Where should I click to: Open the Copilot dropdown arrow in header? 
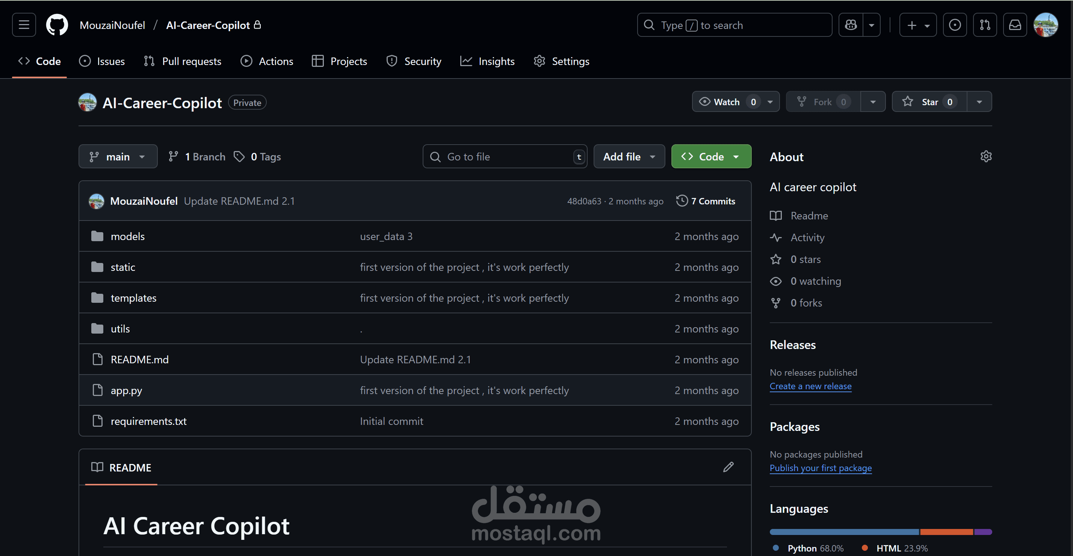click(x=871, y=25)
